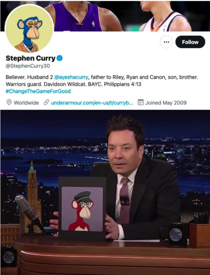Click the chain link icon

[x=46, y=102]
